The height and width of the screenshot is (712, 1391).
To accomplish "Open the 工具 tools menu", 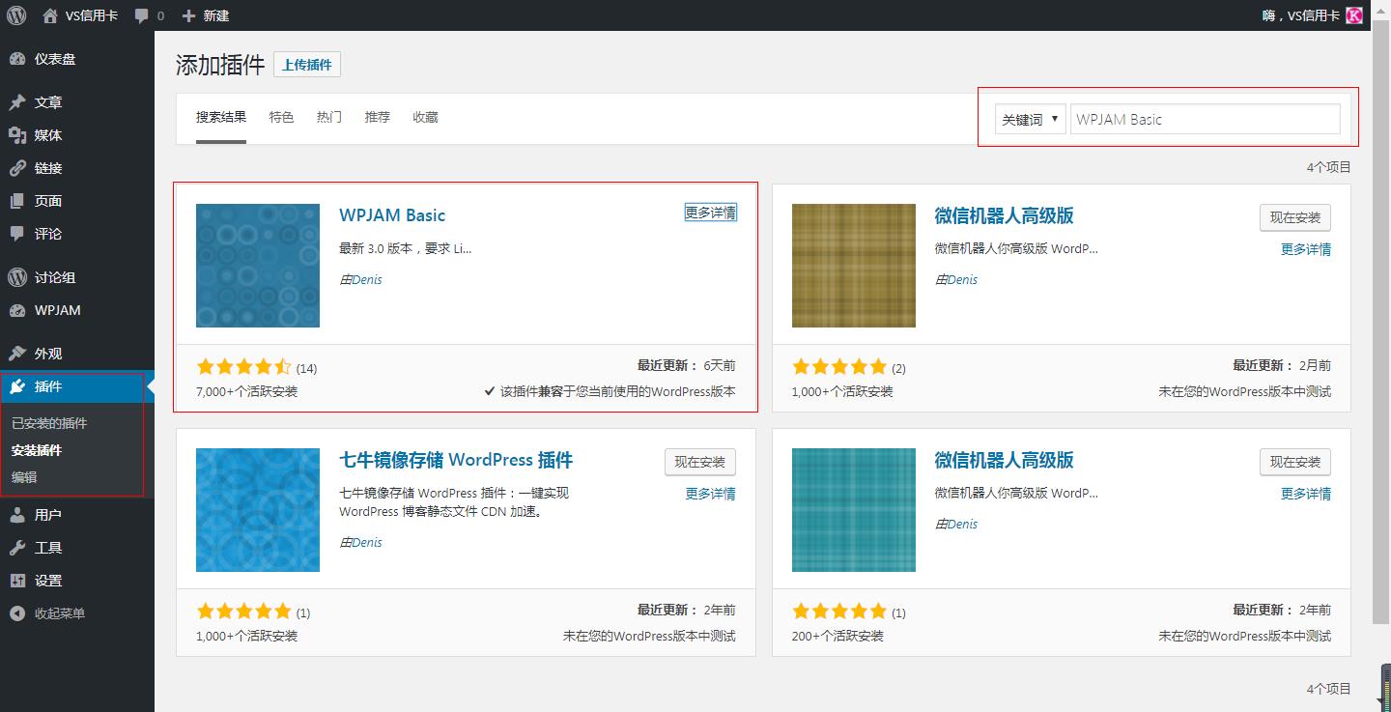I will click(48, 548).
